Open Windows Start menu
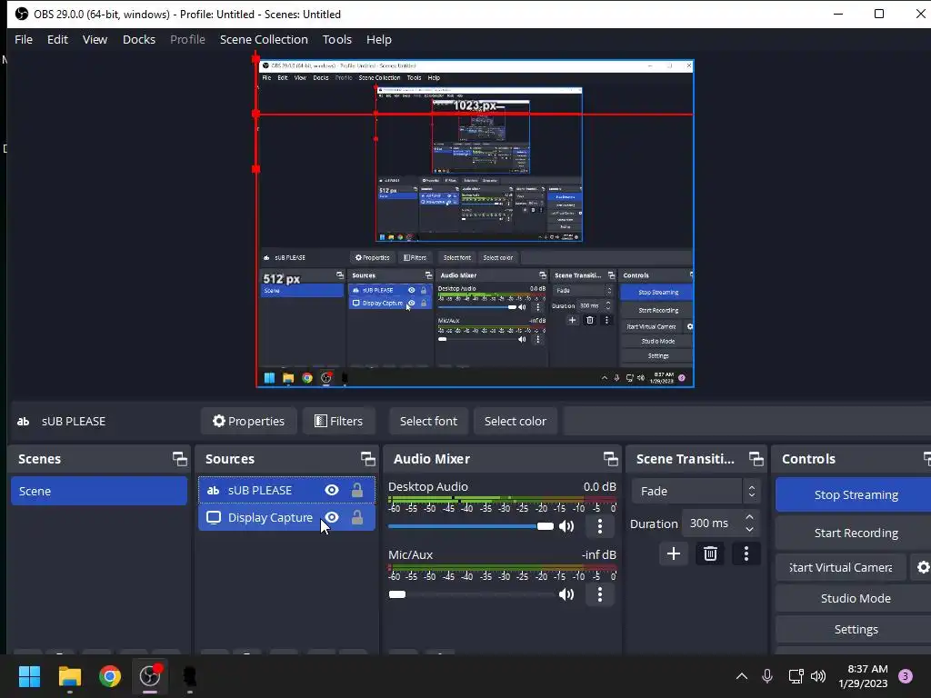Image resolution: width=931 pixels, height=698 pixels. (x=29, y=676)
